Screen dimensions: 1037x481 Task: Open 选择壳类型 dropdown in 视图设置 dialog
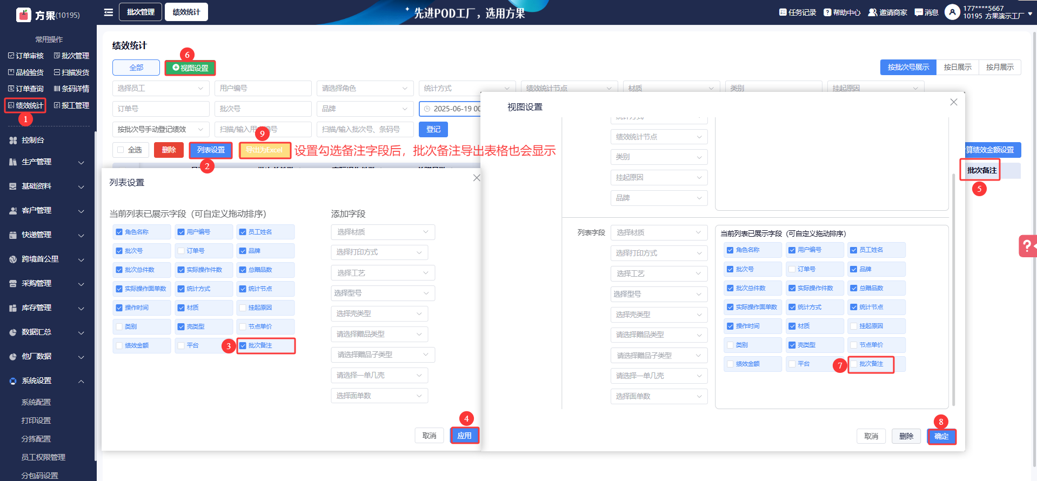[x=659, y=315]
